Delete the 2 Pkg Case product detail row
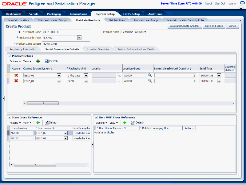 point(16,75)
